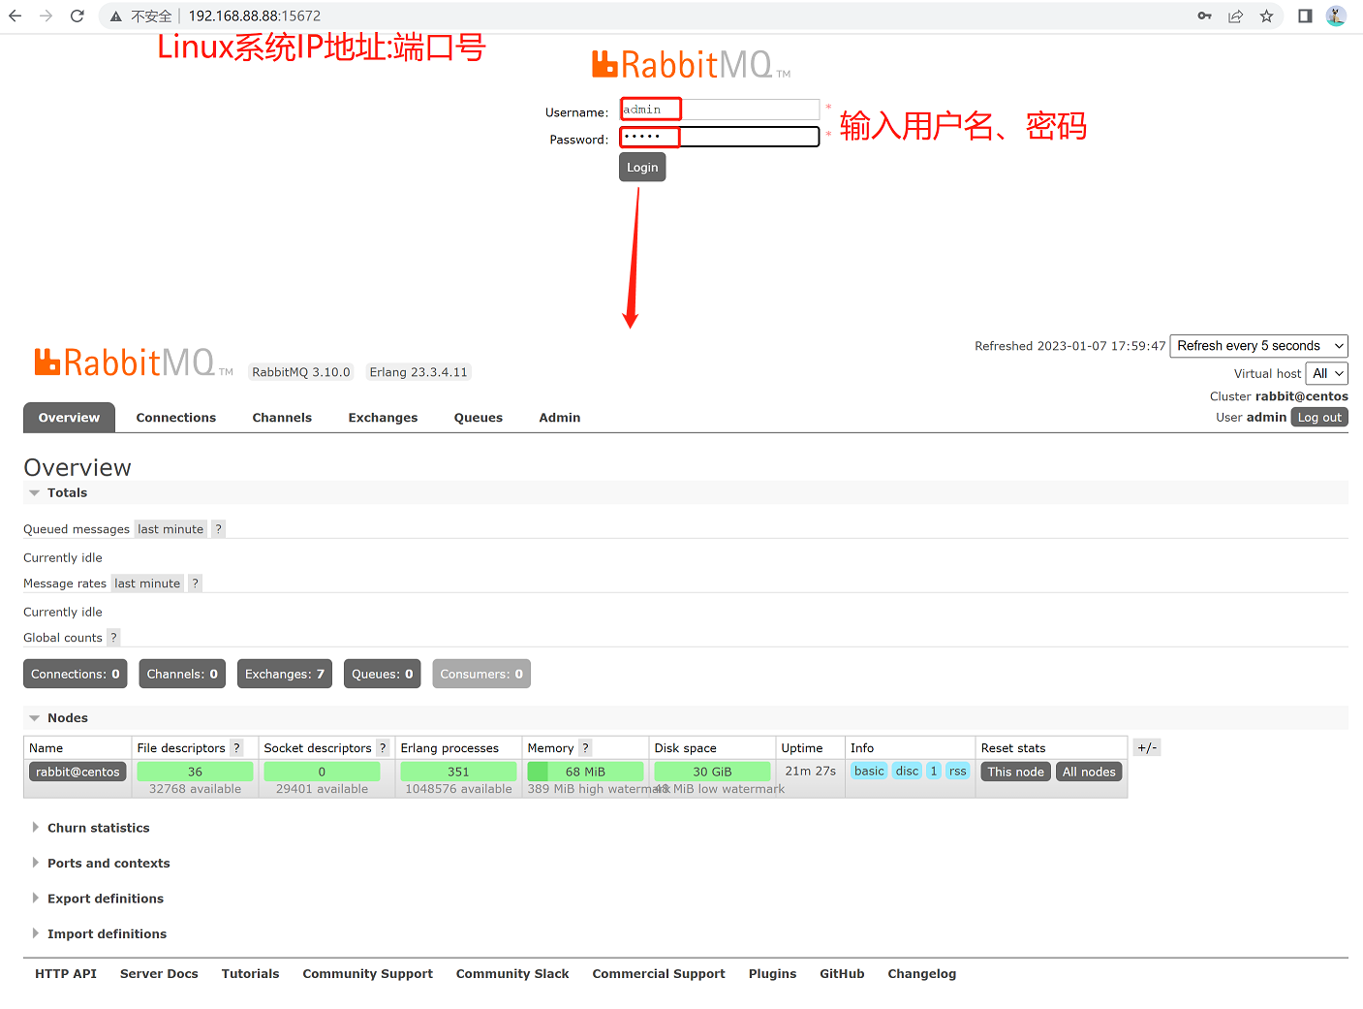Switch to the Channels tab
Viewport: 1363px width, 1009px height.
pos(282,418)
